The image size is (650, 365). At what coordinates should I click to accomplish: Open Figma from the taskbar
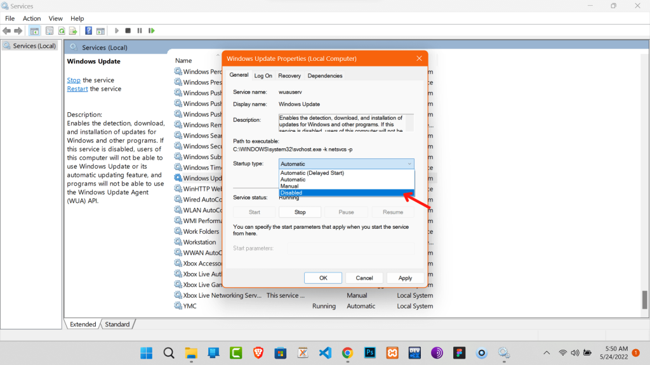click(x=460, y=353)
